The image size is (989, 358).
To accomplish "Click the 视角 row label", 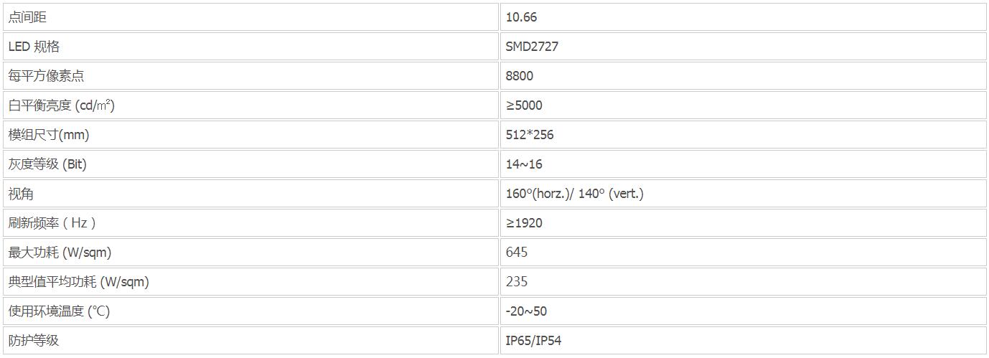I will tap(21, 194).
